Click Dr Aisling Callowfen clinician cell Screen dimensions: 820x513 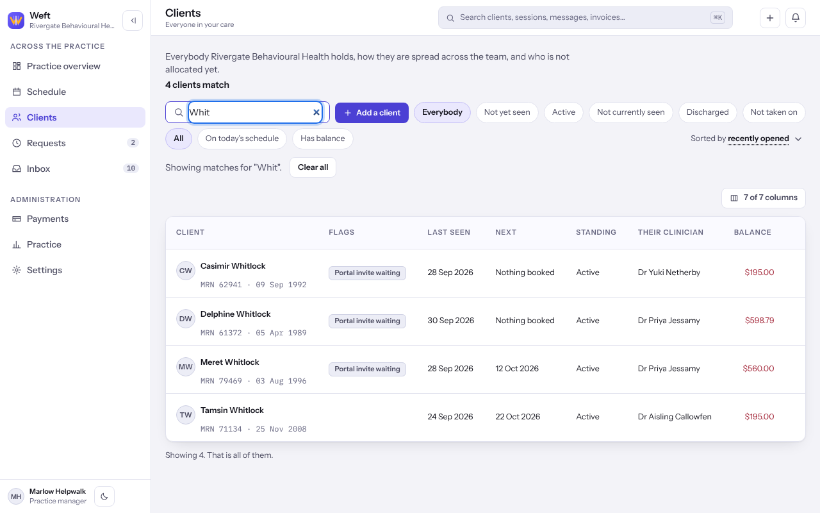(675, 417)
